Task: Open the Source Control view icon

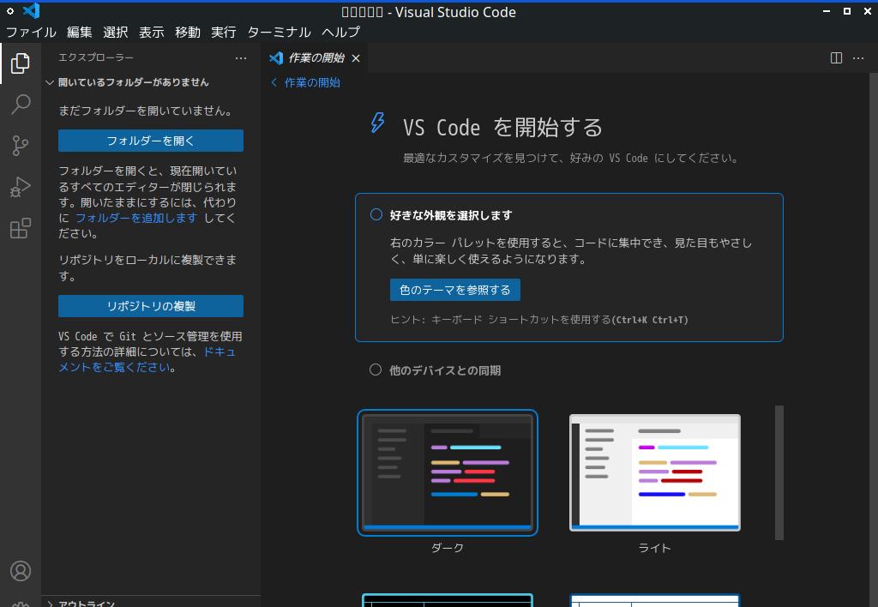Action: [x=21, y=146]
